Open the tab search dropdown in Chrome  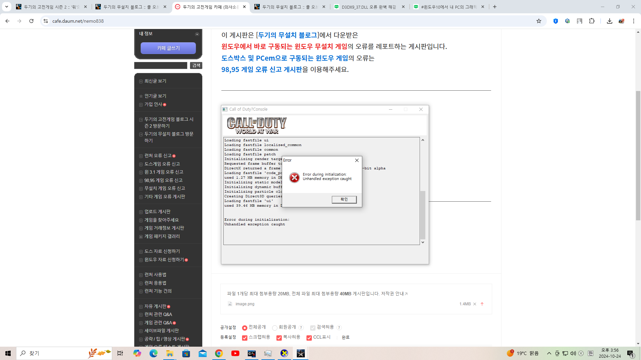coord(6,7)
